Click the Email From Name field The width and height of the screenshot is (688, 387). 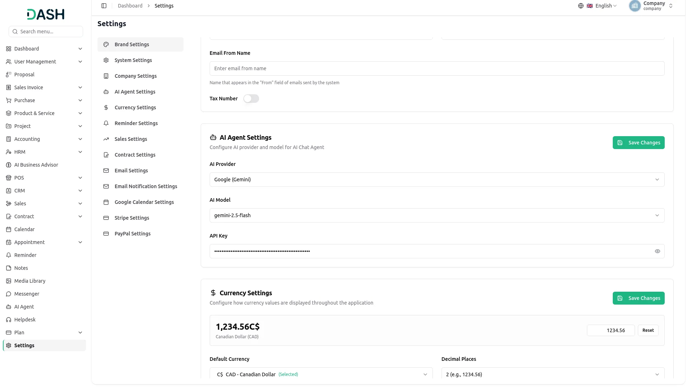click(437, 68)
